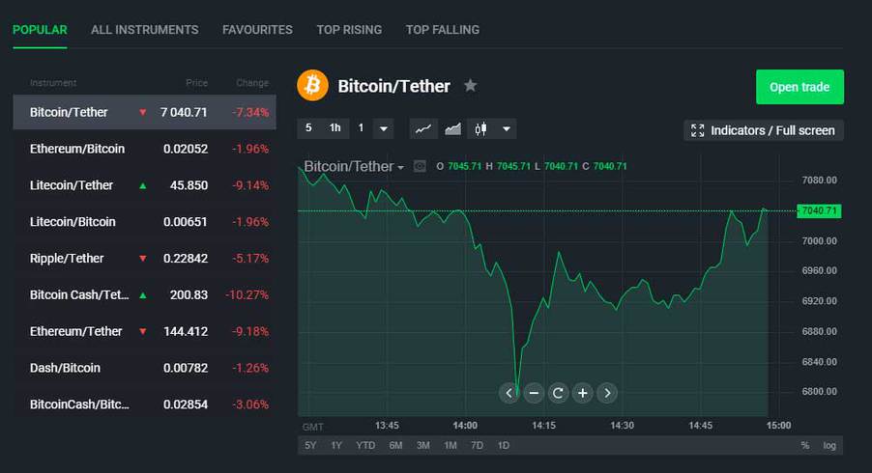Open Indicators / Full screen

tap(764, 130)
